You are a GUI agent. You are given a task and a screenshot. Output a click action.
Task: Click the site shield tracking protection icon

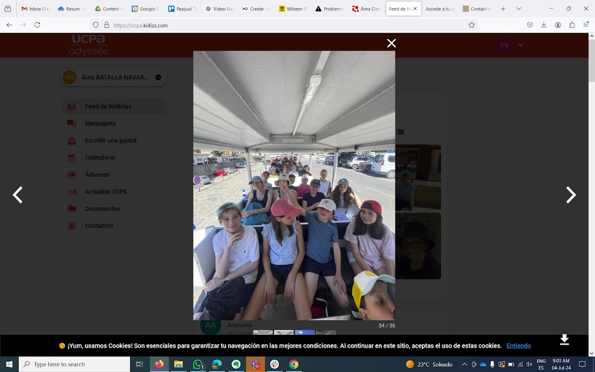click(96, 25)
